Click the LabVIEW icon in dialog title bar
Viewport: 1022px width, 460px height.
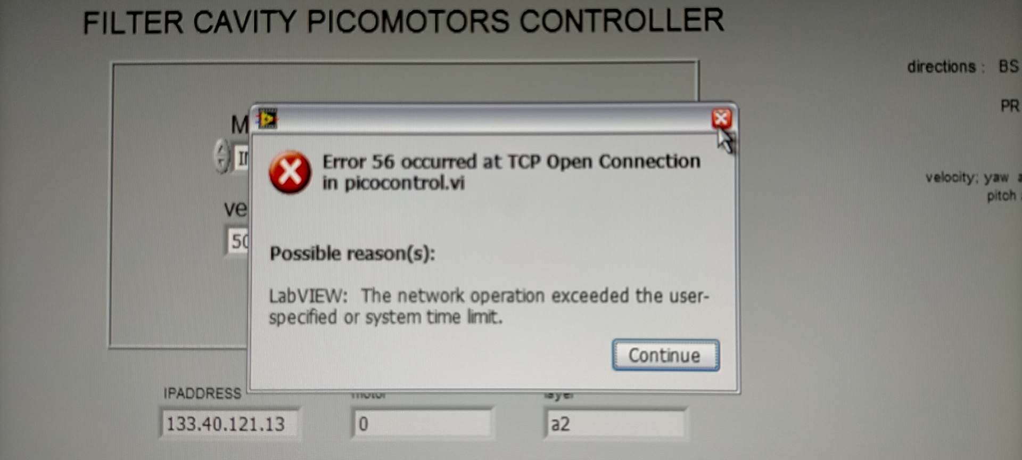[x=267, y=119]
